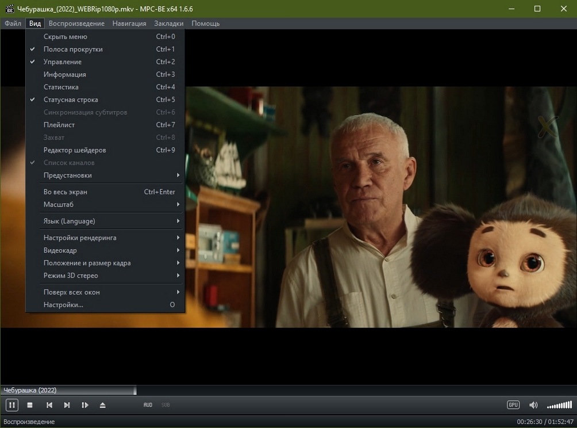
Task: Click the Чебурашка (2022) title label
Action: [x=30, y=390]
